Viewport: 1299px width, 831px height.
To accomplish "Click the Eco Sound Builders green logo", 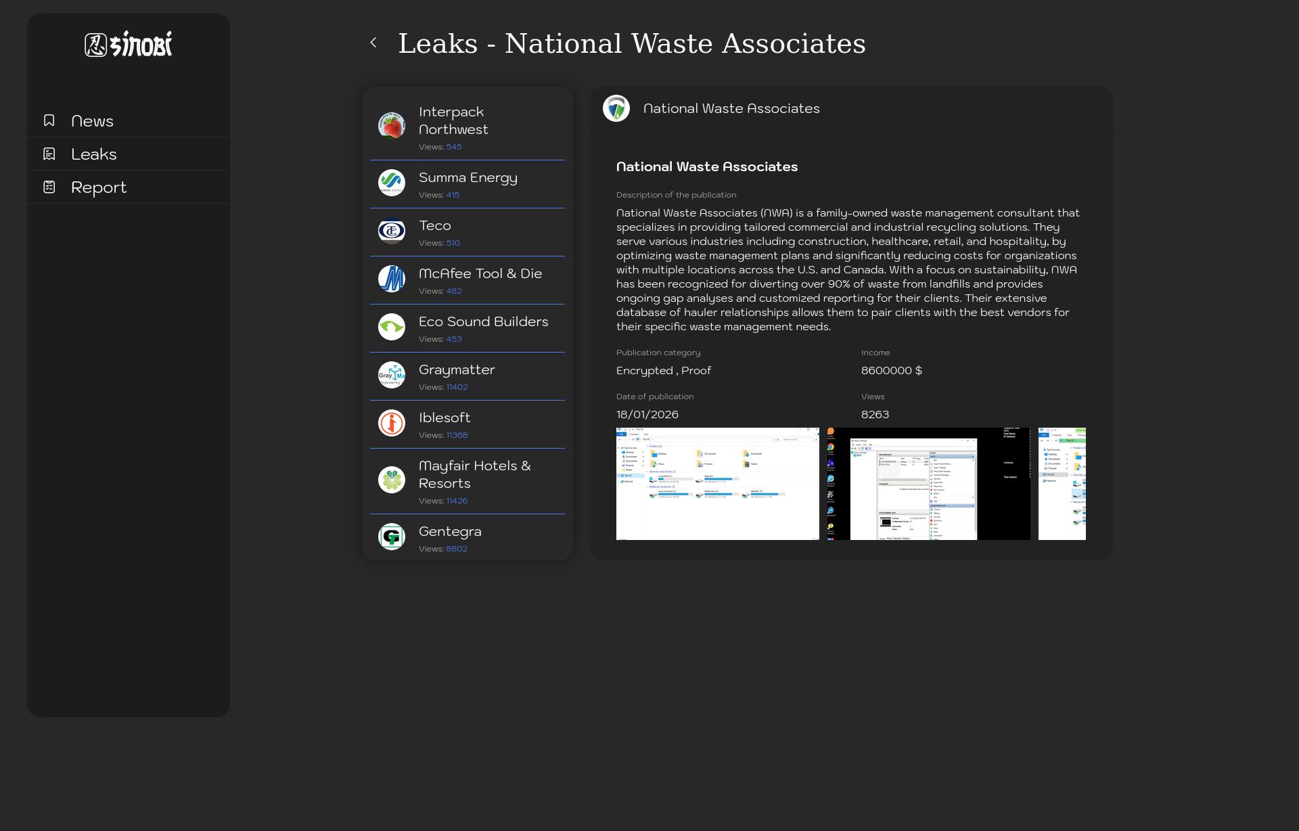I will [392, 327].
